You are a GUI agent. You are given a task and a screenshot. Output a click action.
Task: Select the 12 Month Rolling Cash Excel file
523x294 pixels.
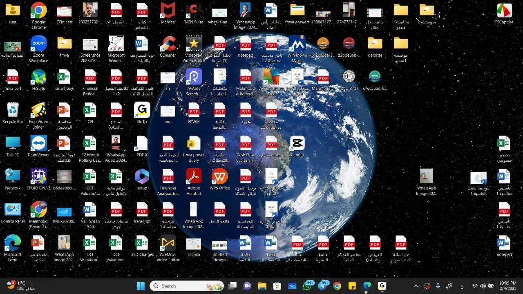coord(90,149)
